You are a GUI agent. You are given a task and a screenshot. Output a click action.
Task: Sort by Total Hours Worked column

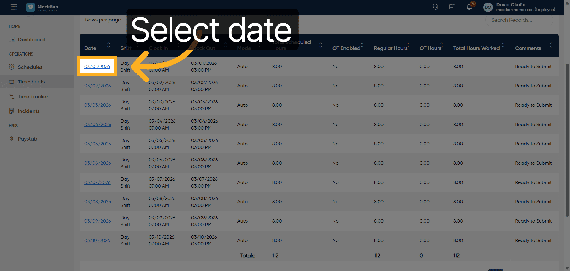[503, 45]
